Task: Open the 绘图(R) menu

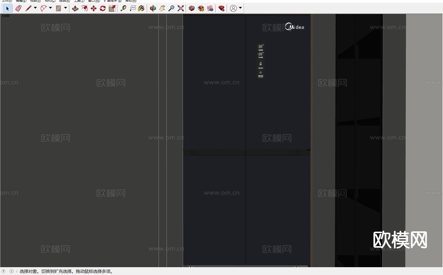Action: pyautogui.click(x=64, y=1)
